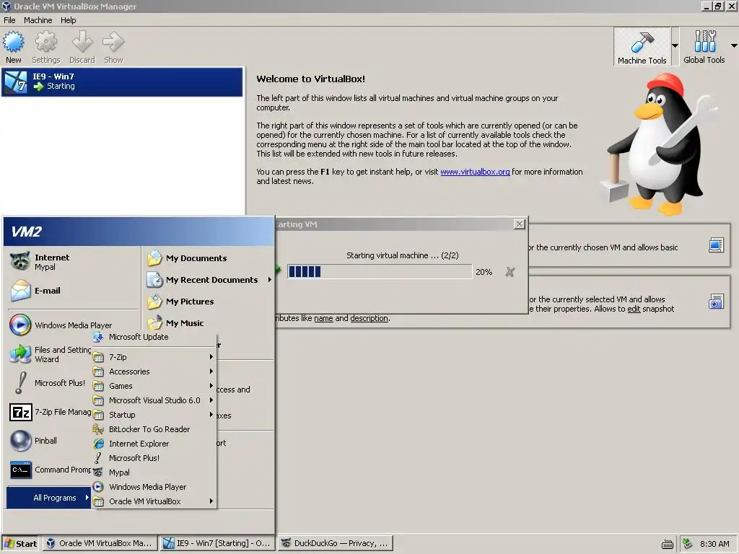Click the Starting virtual machine progress bar

click(x=380, y=272)
